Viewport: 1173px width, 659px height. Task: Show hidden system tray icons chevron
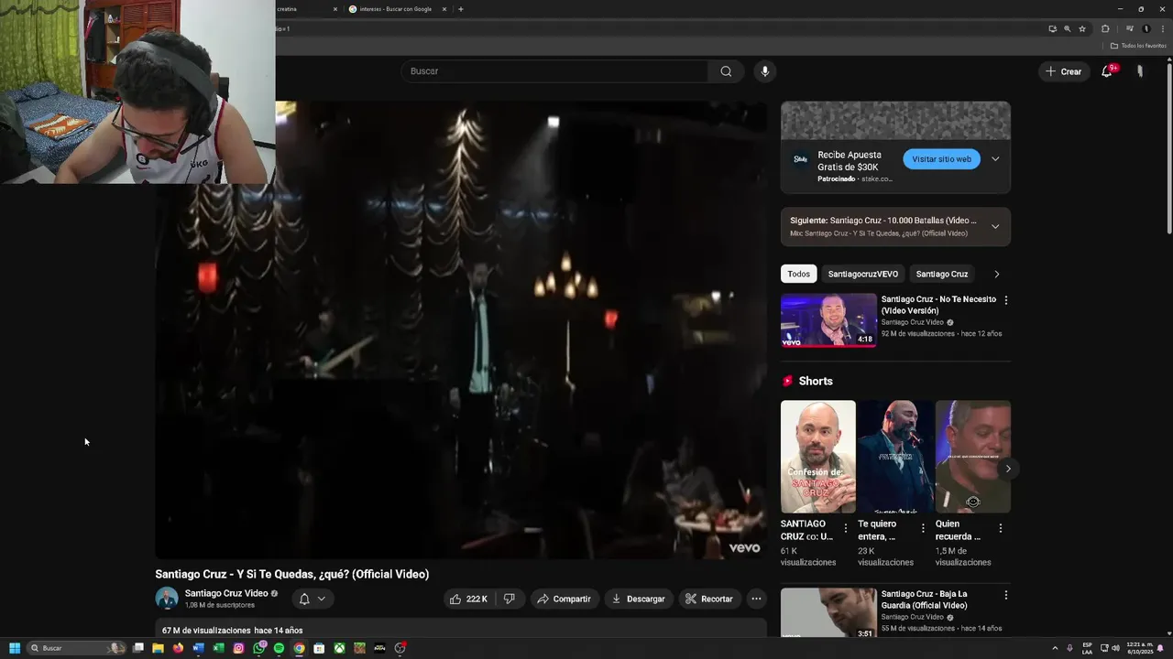[x=1054, y=648]
